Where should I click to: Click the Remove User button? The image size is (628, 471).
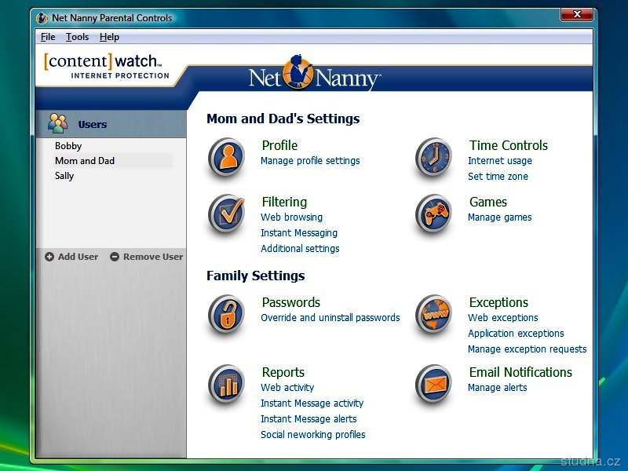(147, 257)
